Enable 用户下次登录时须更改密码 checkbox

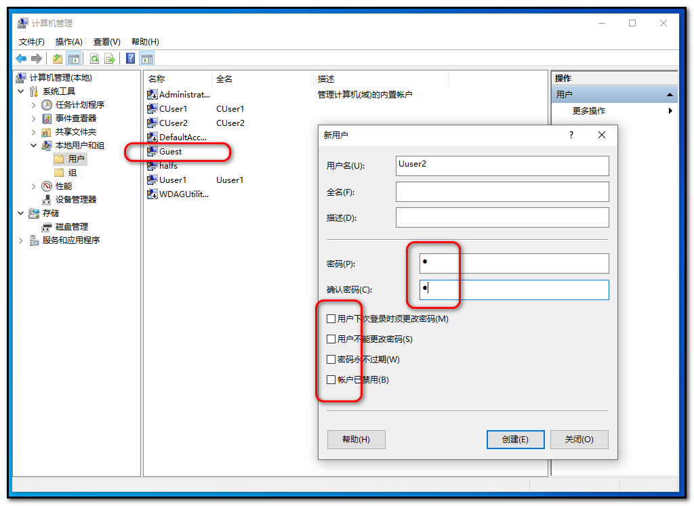(331, 319)
